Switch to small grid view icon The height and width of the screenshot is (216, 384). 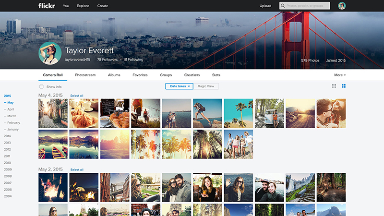334,86
